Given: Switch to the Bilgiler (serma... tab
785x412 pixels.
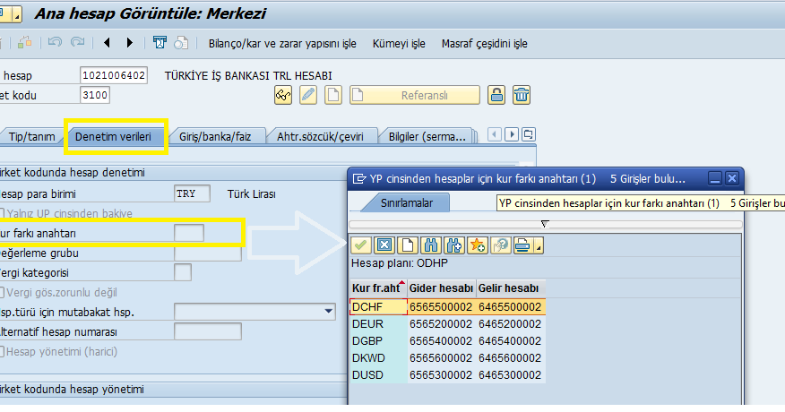Looking at the screenshot, I should [427, 137].
